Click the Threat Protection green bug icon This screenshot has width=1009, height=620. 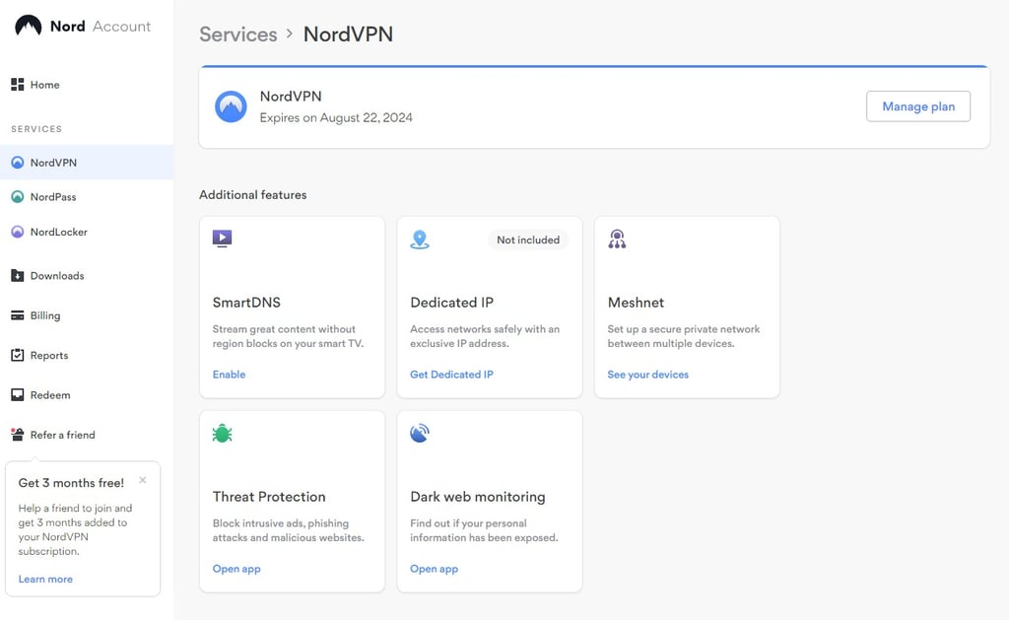222,434
